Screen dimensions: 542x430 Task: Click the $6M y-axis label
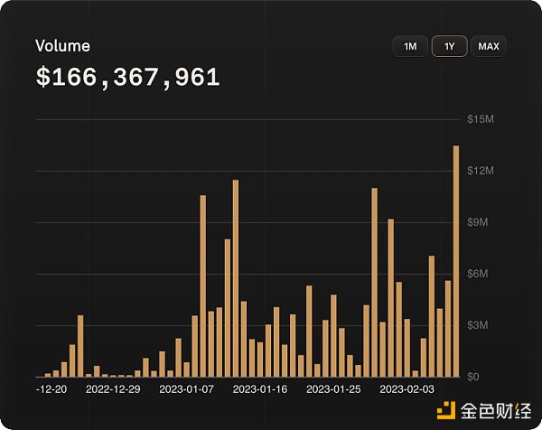coord(478,274)
